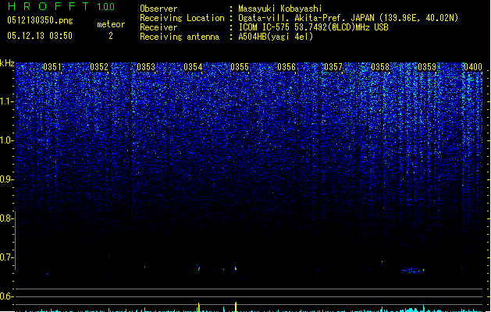491x312 pixels.
Task: Click the meteor echo spot below 0355
Action: [x=236, y=268]
